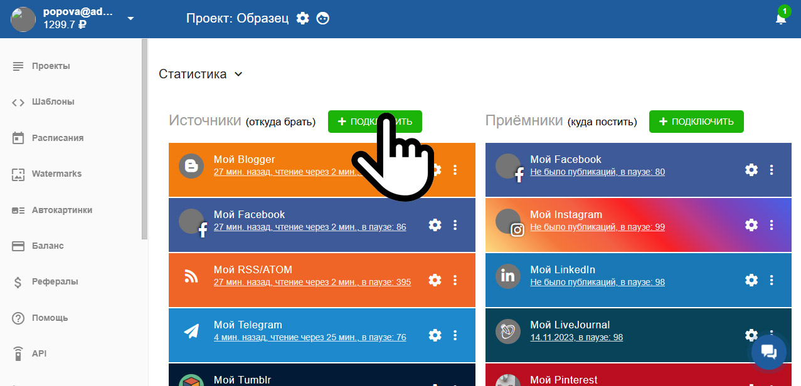Click the RSS icon of Мой RSS/ATOM

191,276
